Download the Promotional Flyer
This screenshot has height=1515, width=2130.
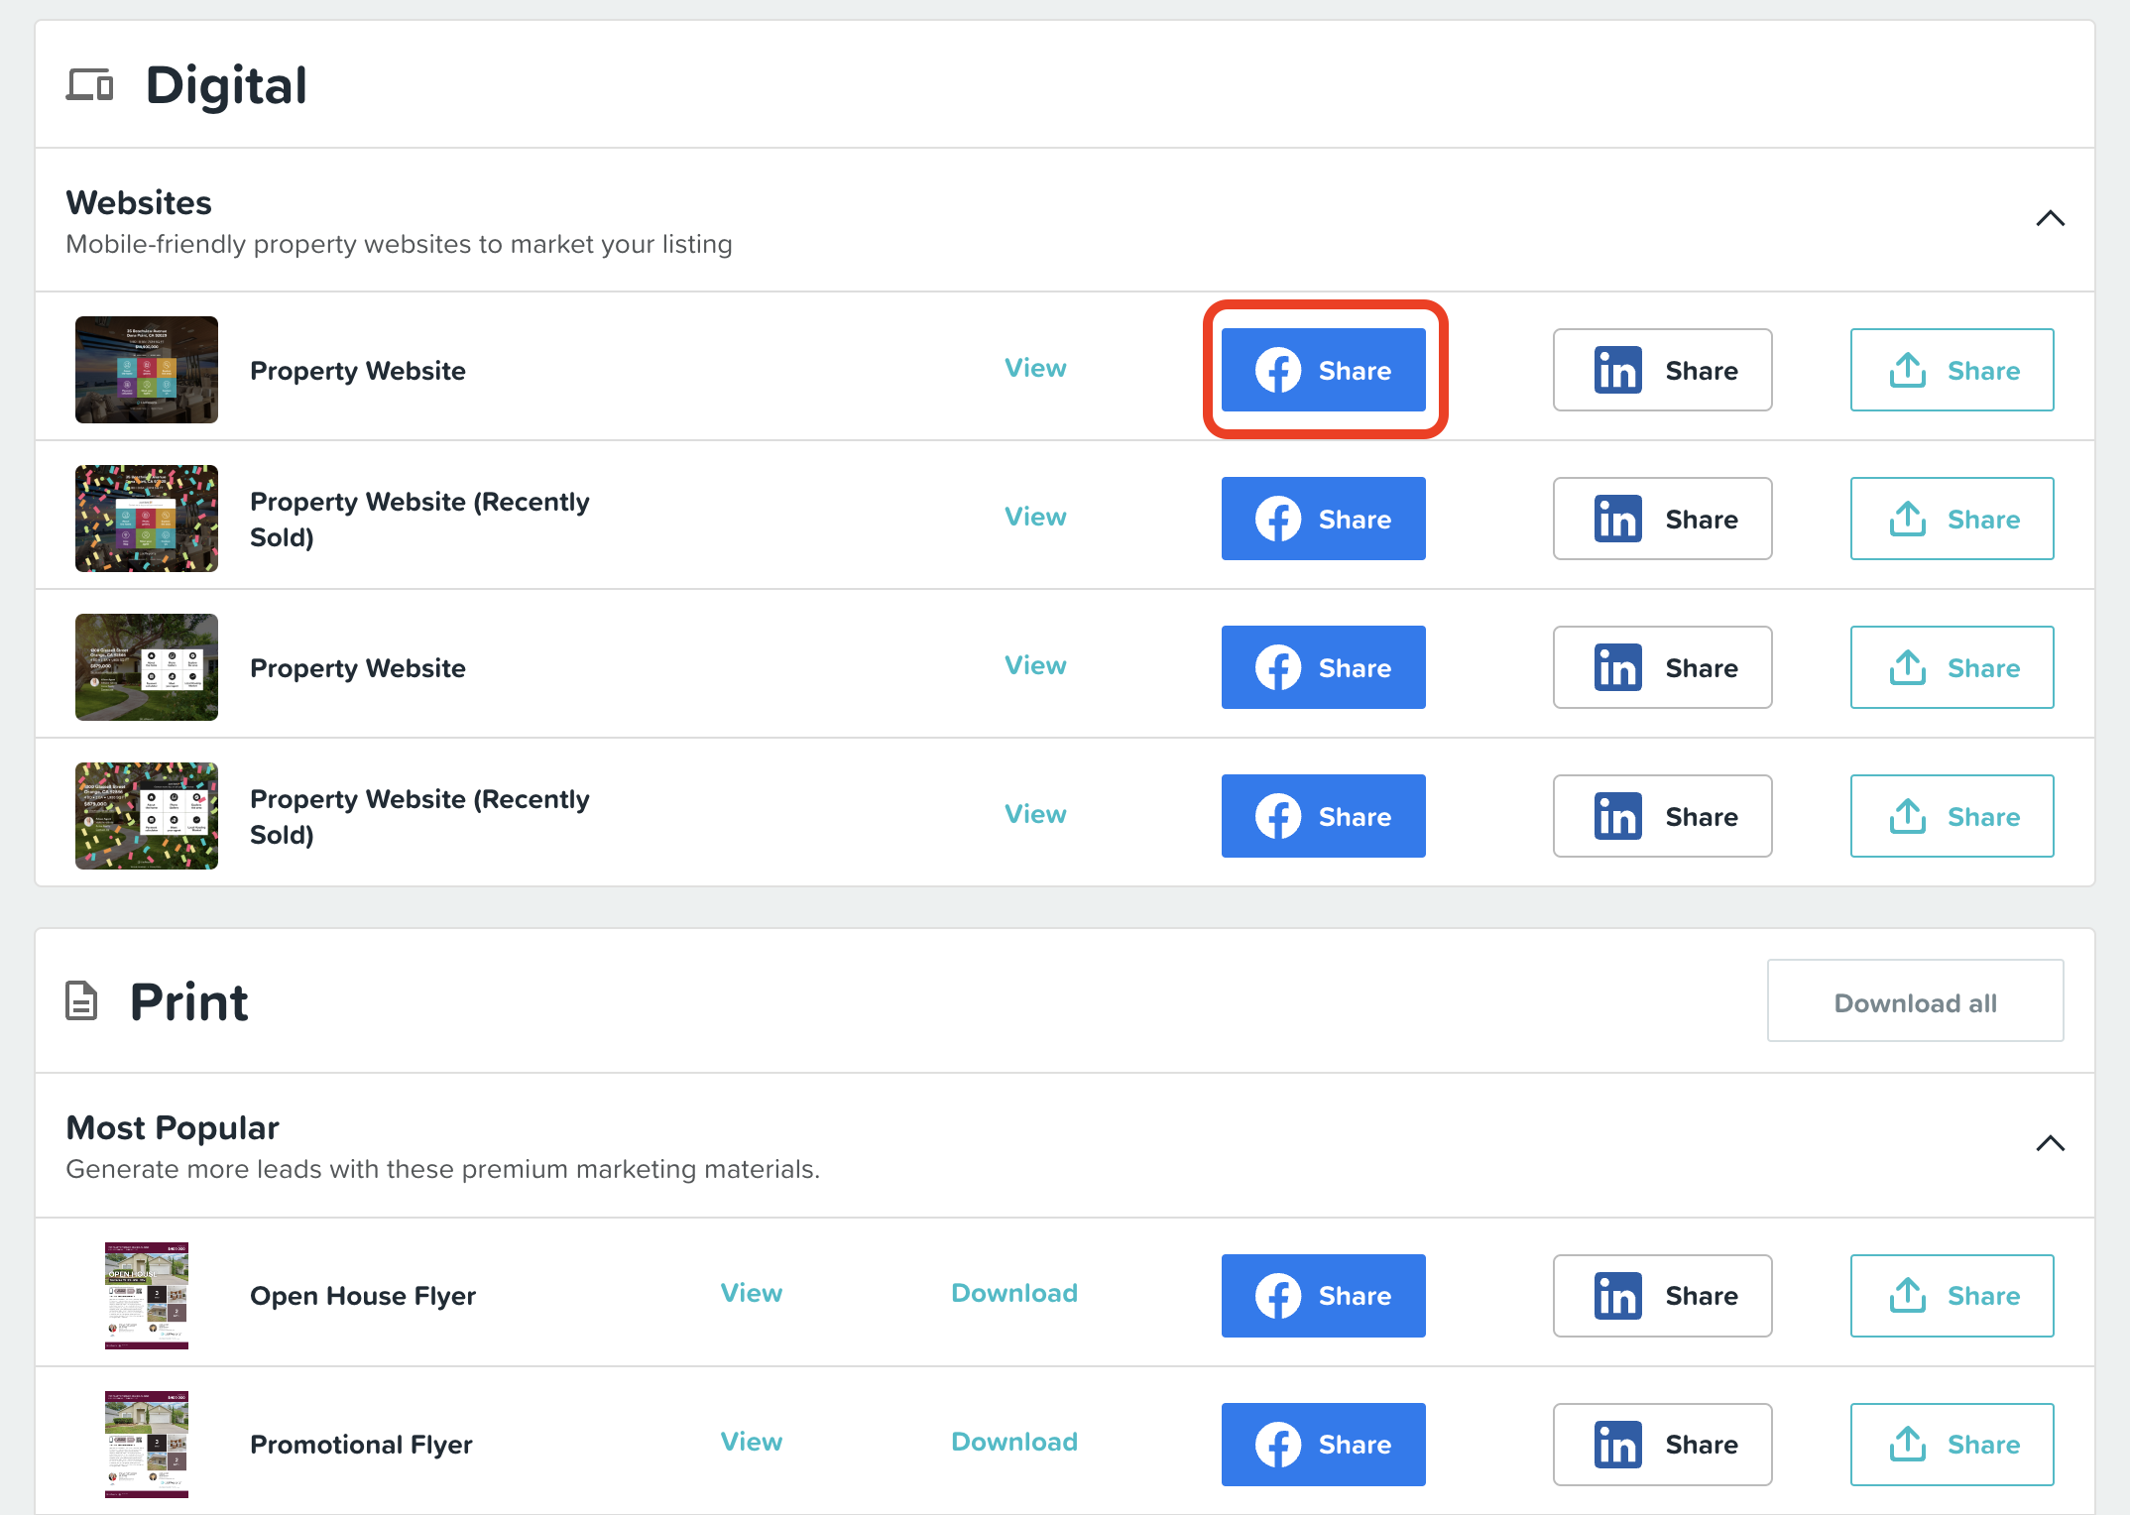[1013, 1443]
